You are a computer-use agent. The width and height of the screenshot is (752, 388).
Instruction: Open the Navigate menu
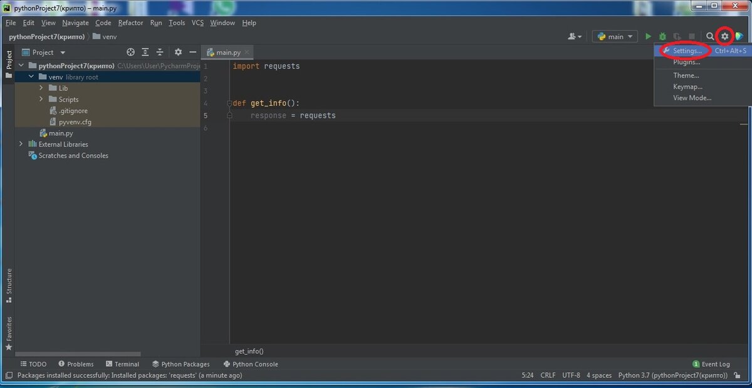pyautogui.click(x=75, y=23)
